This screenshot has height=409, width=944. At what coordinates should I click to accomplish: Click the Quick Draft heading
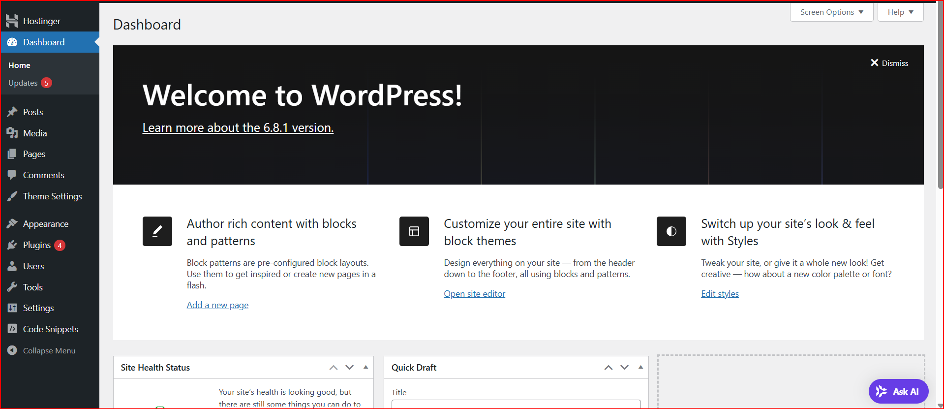point(414,368)
